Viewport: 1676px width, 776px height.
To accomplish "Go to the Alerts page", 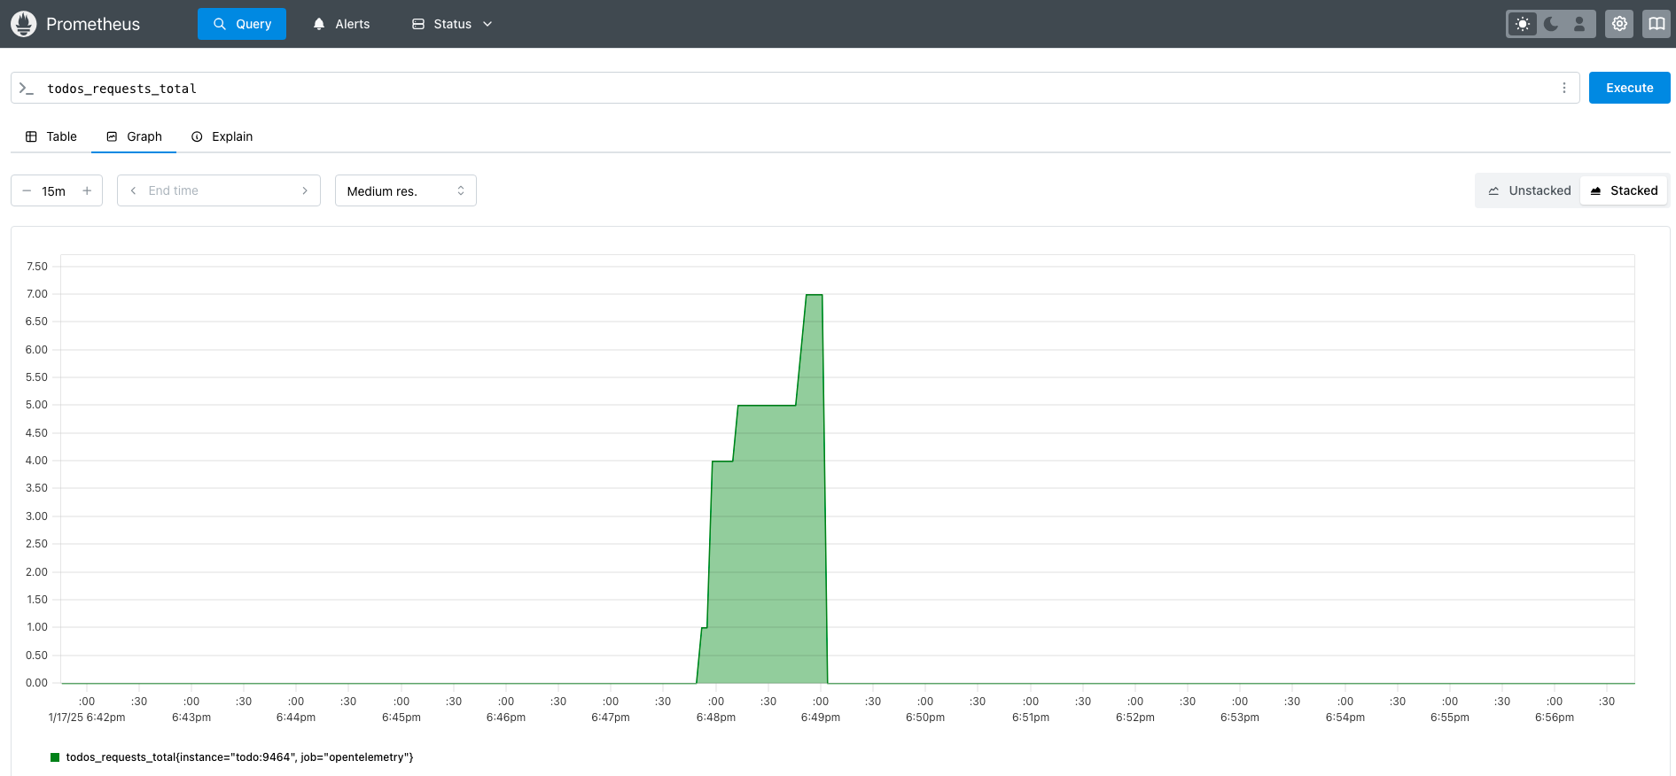I will (x=341, y=24).
